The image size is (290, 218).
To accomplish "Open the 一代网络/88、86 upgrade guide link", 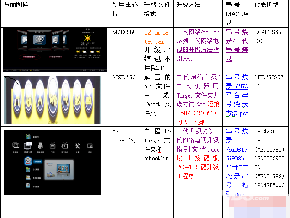I will [x=198, y=45].
